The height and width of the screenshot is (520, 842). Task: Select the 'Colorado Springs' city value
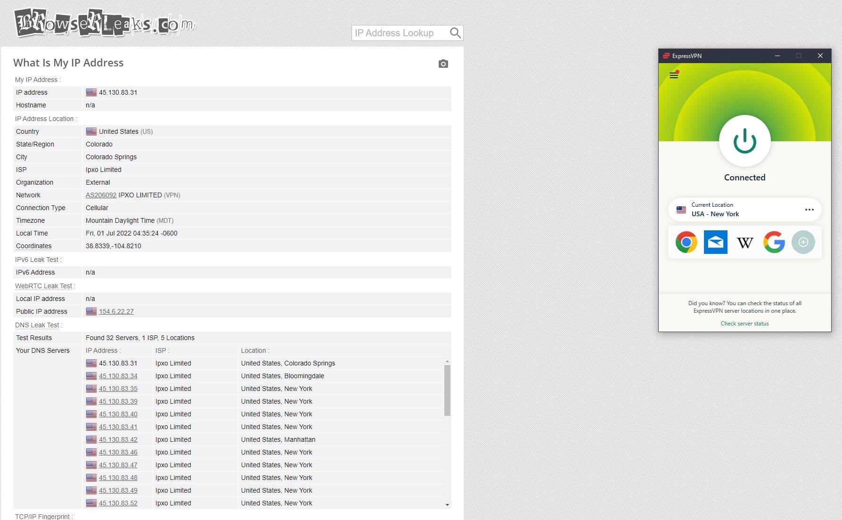click(x=111, y=157)
